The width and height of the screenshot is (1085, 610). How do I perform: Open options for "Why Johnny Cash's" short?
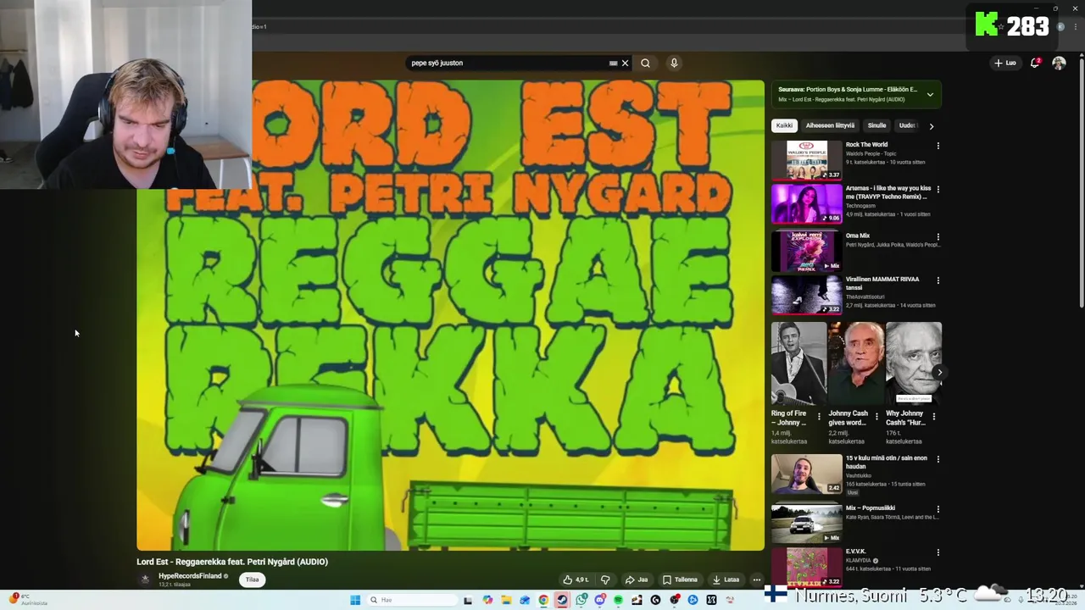(x=933, y=416)
